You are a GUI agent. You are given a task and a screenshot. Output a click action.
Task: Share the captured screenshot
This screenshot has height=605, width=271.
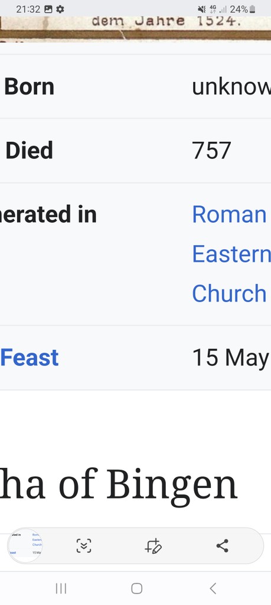pyautogui.click(x=222, y=546)
